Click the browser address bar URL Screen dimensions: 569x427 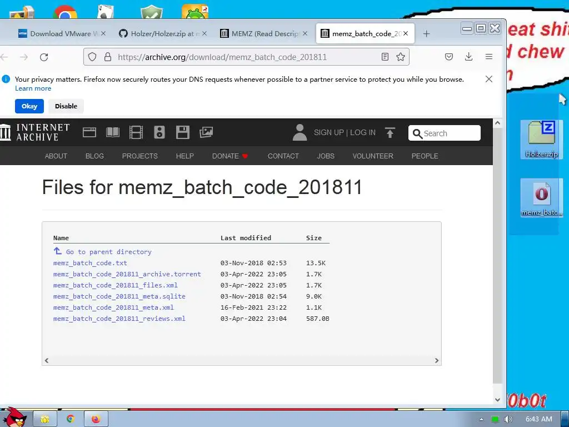click(x=222, y=57)
